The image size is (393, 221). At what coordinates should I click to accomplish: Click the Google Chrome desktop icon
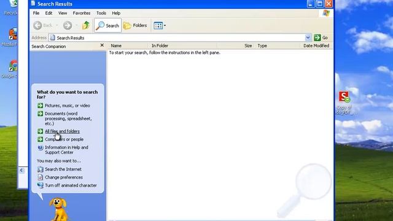13,66
